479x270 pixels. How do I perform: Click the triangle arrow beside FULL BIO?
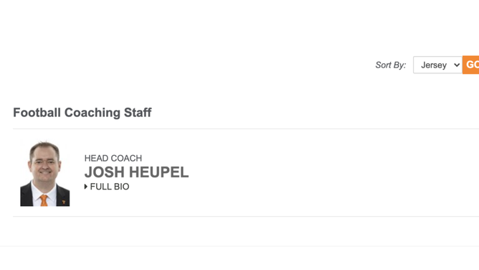coord(86,187)
